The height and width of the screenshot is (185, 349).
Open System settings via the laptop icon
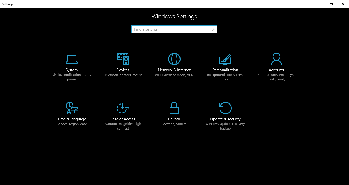72,59
